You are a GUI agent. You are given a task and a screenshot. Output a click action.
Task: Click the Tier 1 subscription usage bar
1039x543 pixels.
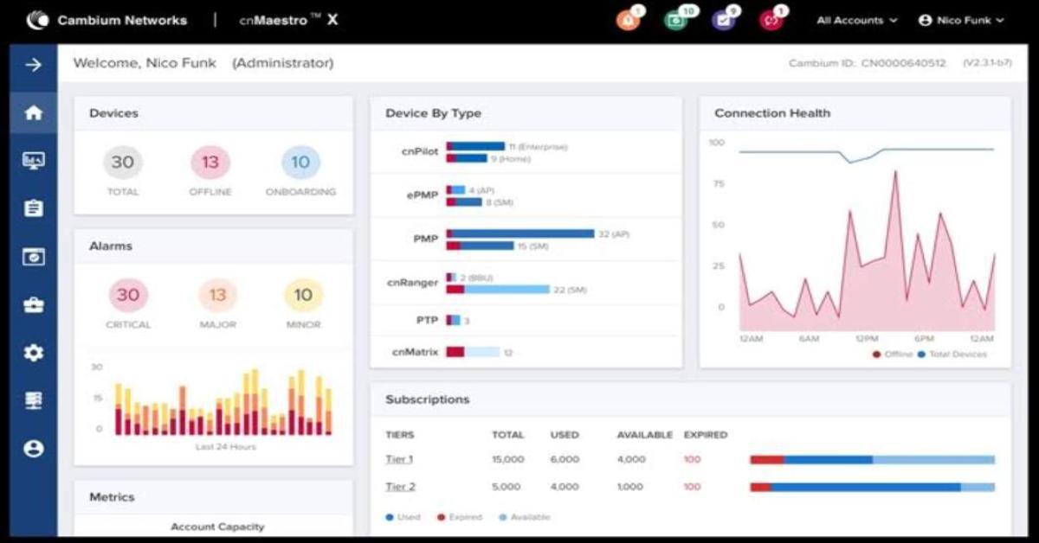click(x=872, y=460)
